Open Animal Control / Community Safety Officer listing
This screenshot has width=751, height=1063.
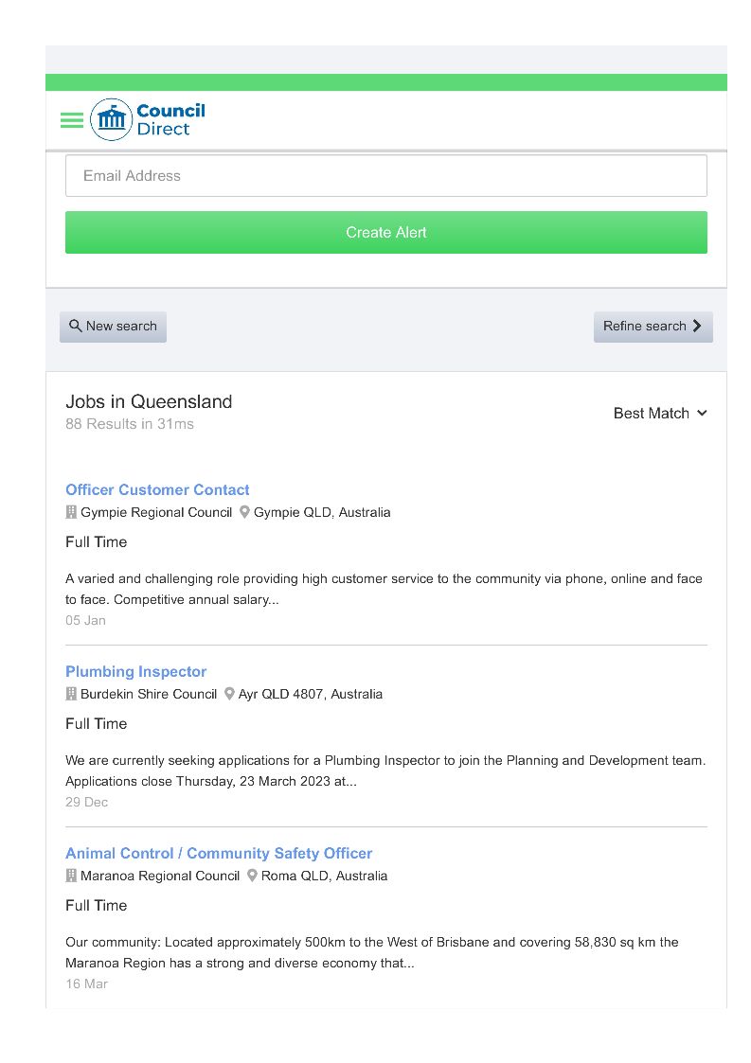coord(219,854)
